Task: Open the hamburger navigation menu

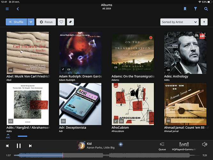Action: 7,9
